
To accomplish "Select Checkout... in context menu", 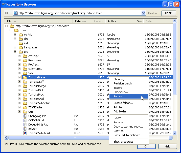I will (x=129, y=92).
